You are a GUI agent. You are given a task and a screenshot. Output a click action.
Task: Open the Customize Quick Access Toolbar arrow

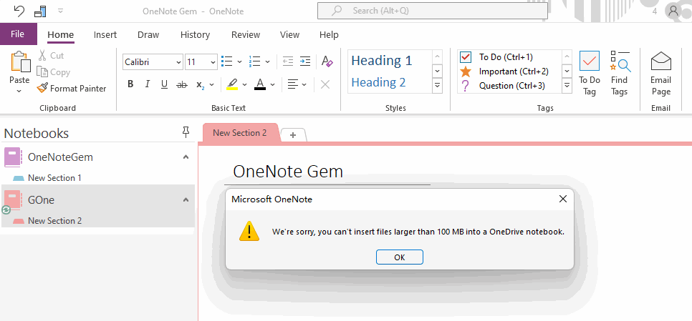(60, 11)
